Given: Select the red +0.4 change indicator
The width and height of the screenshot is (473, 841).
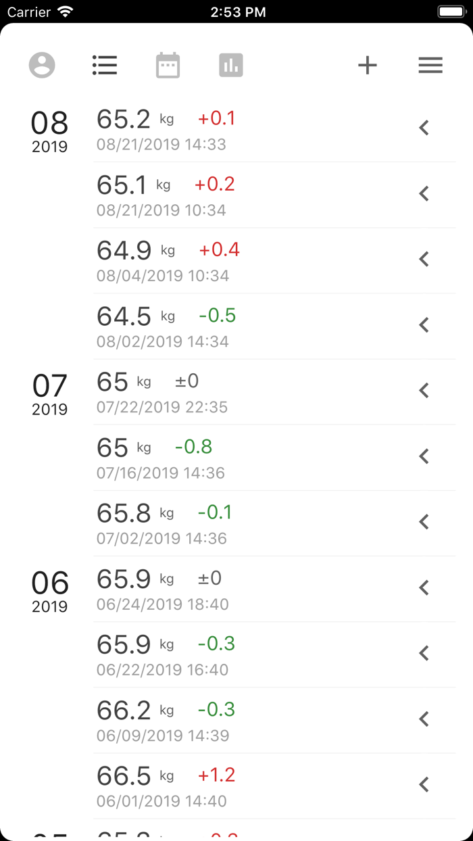Looking at the screenshot, I should [220, 249].
